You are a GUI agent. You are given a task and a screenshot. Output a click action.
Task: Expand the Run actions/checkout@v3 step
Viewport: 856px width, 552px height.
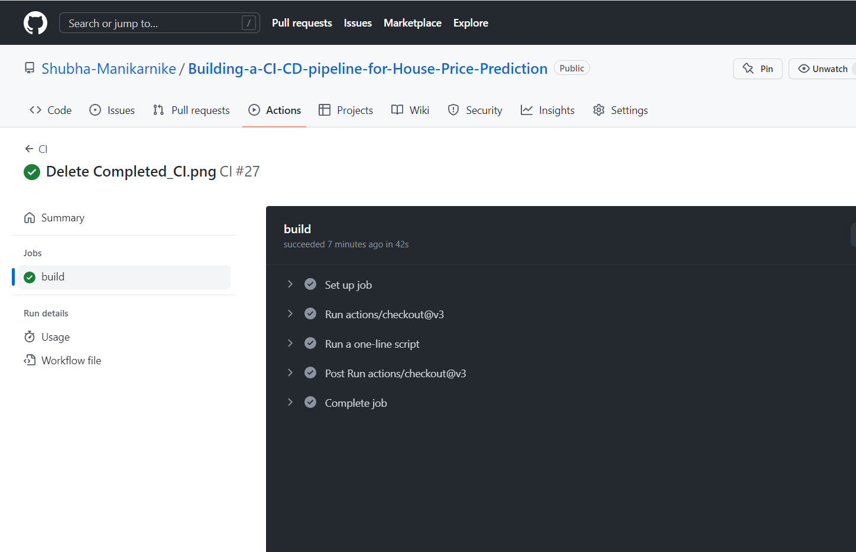pos(290,313)
